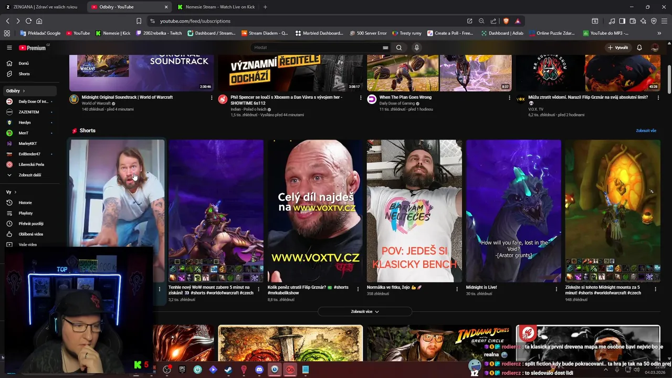The width and height of the screenshot is (672, 378).
Task: Open Discord from the taskbar
Action: pos(259,370)
